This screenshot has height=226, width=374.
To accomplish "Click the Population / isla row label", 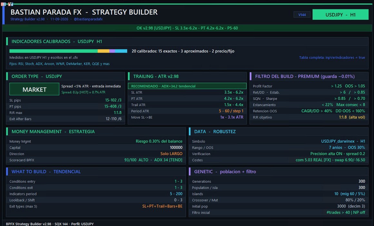I will click(x=205, y=188).
